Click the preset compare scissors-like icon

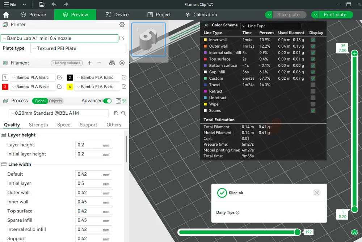[x=125, y=101]
